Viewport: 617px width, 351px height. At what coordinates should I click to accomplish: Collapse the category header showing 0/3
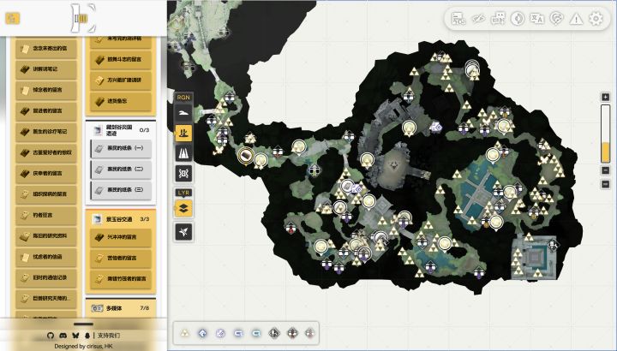[x=121, y=130]
